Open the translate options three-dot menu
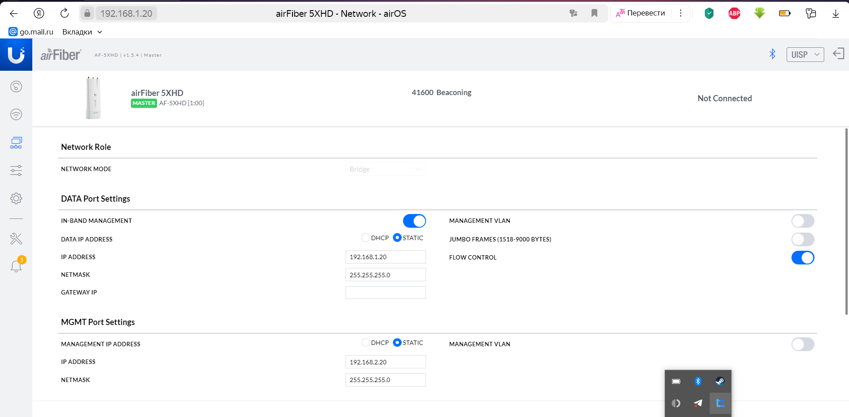This screenshot has width=849, height=417. (x=680, y=13)
